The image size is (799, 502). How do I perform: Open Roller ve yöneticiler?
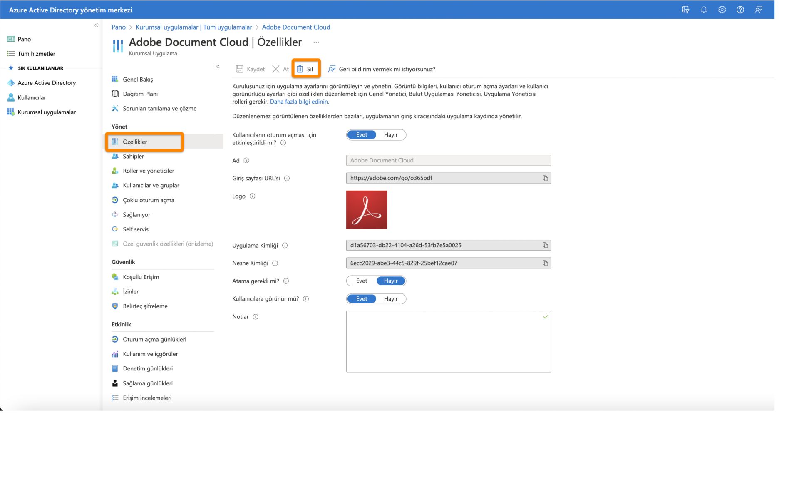(148, 171)
